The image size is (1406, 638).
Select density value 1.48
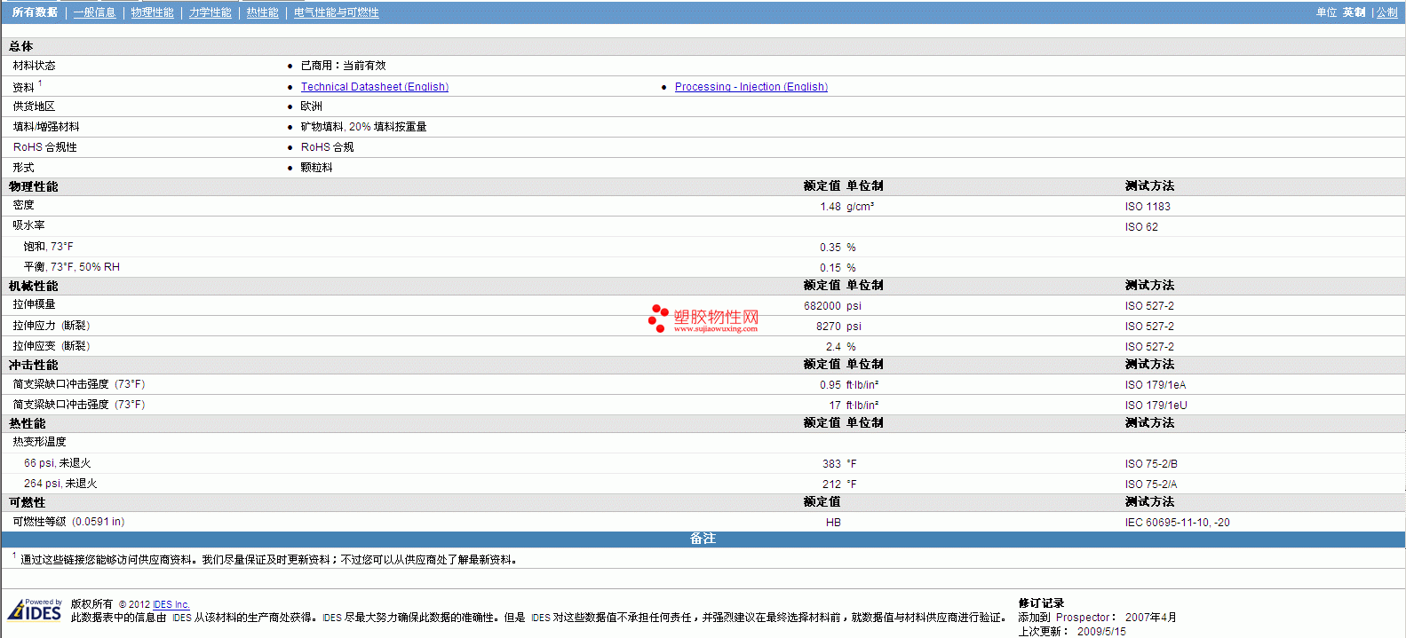(x=830, y=207)
